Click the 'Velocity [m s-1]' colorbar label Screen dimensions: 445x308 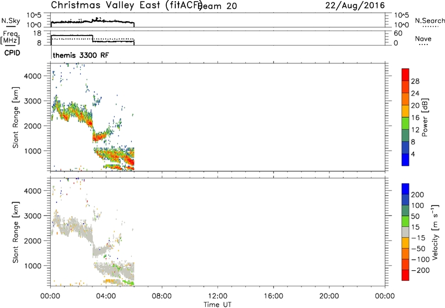click(x=434, y=232)
